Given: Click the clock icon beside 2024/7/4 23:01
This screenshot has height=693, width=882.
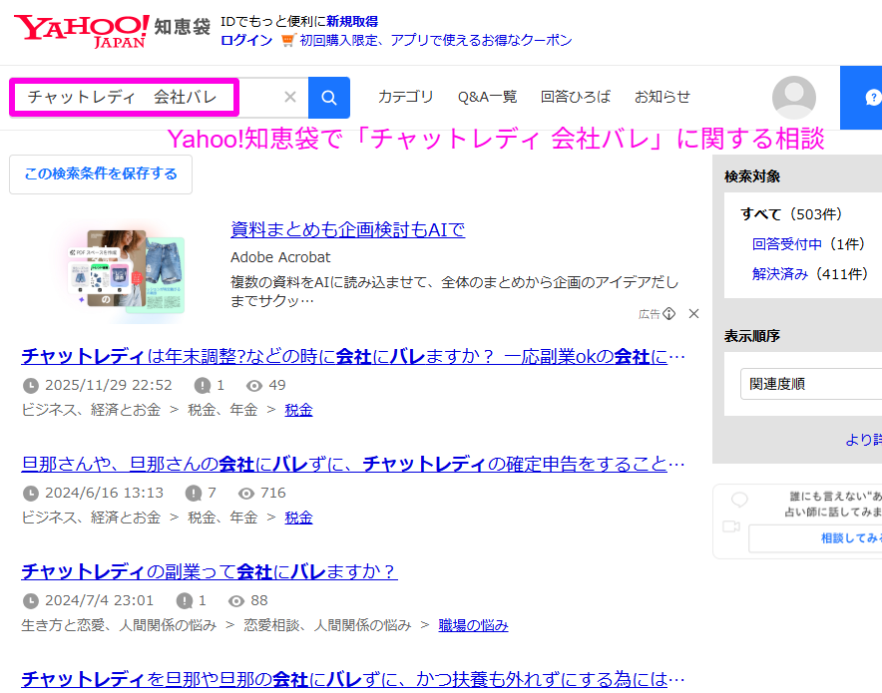Looking at the screenshot, I should click(30, 601).
